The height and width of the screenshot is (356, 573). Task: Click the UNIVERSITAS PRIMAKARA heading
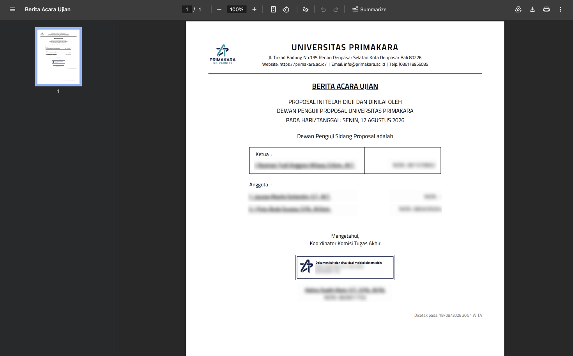pos(345,47)
